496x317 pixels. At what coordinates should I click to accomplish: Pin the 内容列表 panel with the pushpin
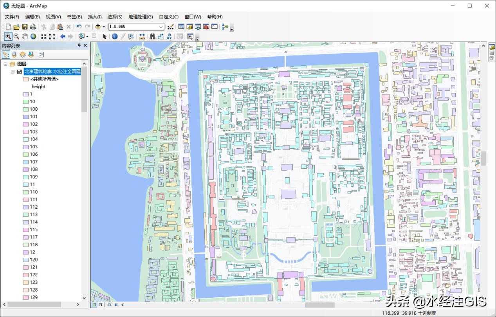79,45
